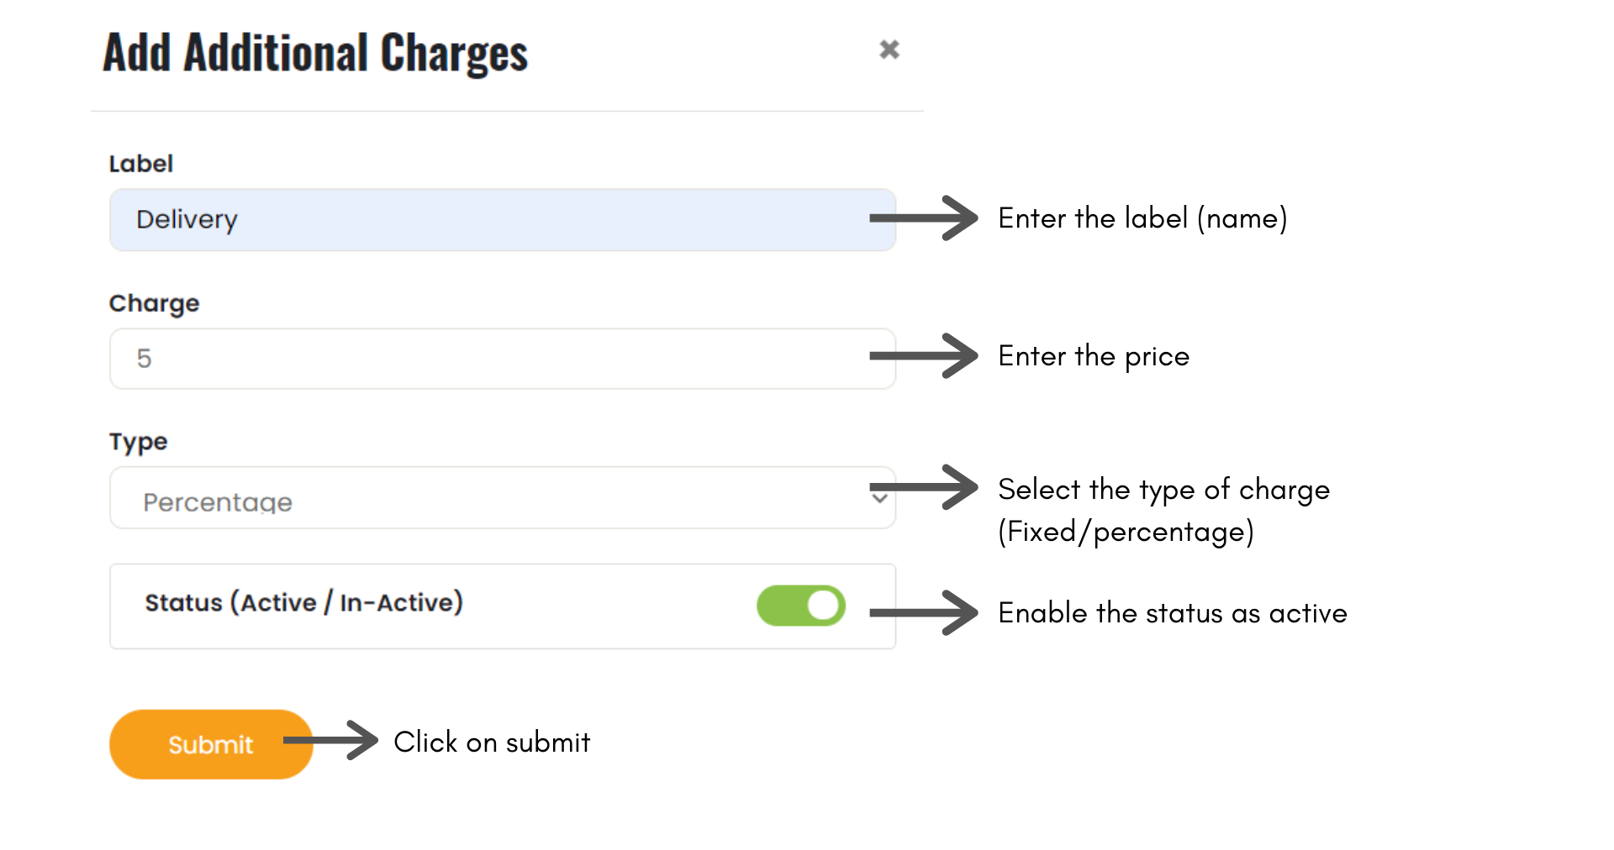Click the arrow pointing at the Label field
The width and height of the screenshot is (1614, 850).
(923, 218)
